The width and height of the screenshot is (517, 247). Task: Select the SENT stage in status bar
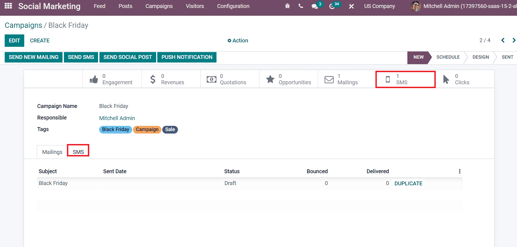[x=507, y=57]
